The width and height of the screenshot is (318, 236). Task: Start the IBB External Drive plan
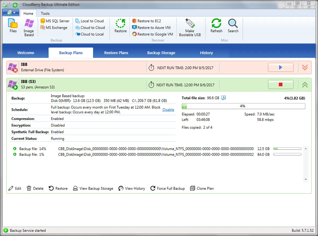(281, 68)
